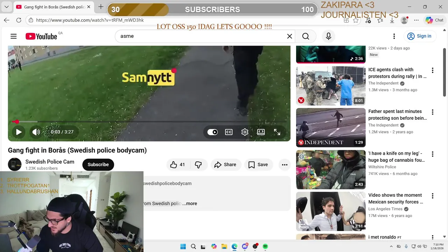
Task: Seek using the red video progress bar
Action: point(149,121)
